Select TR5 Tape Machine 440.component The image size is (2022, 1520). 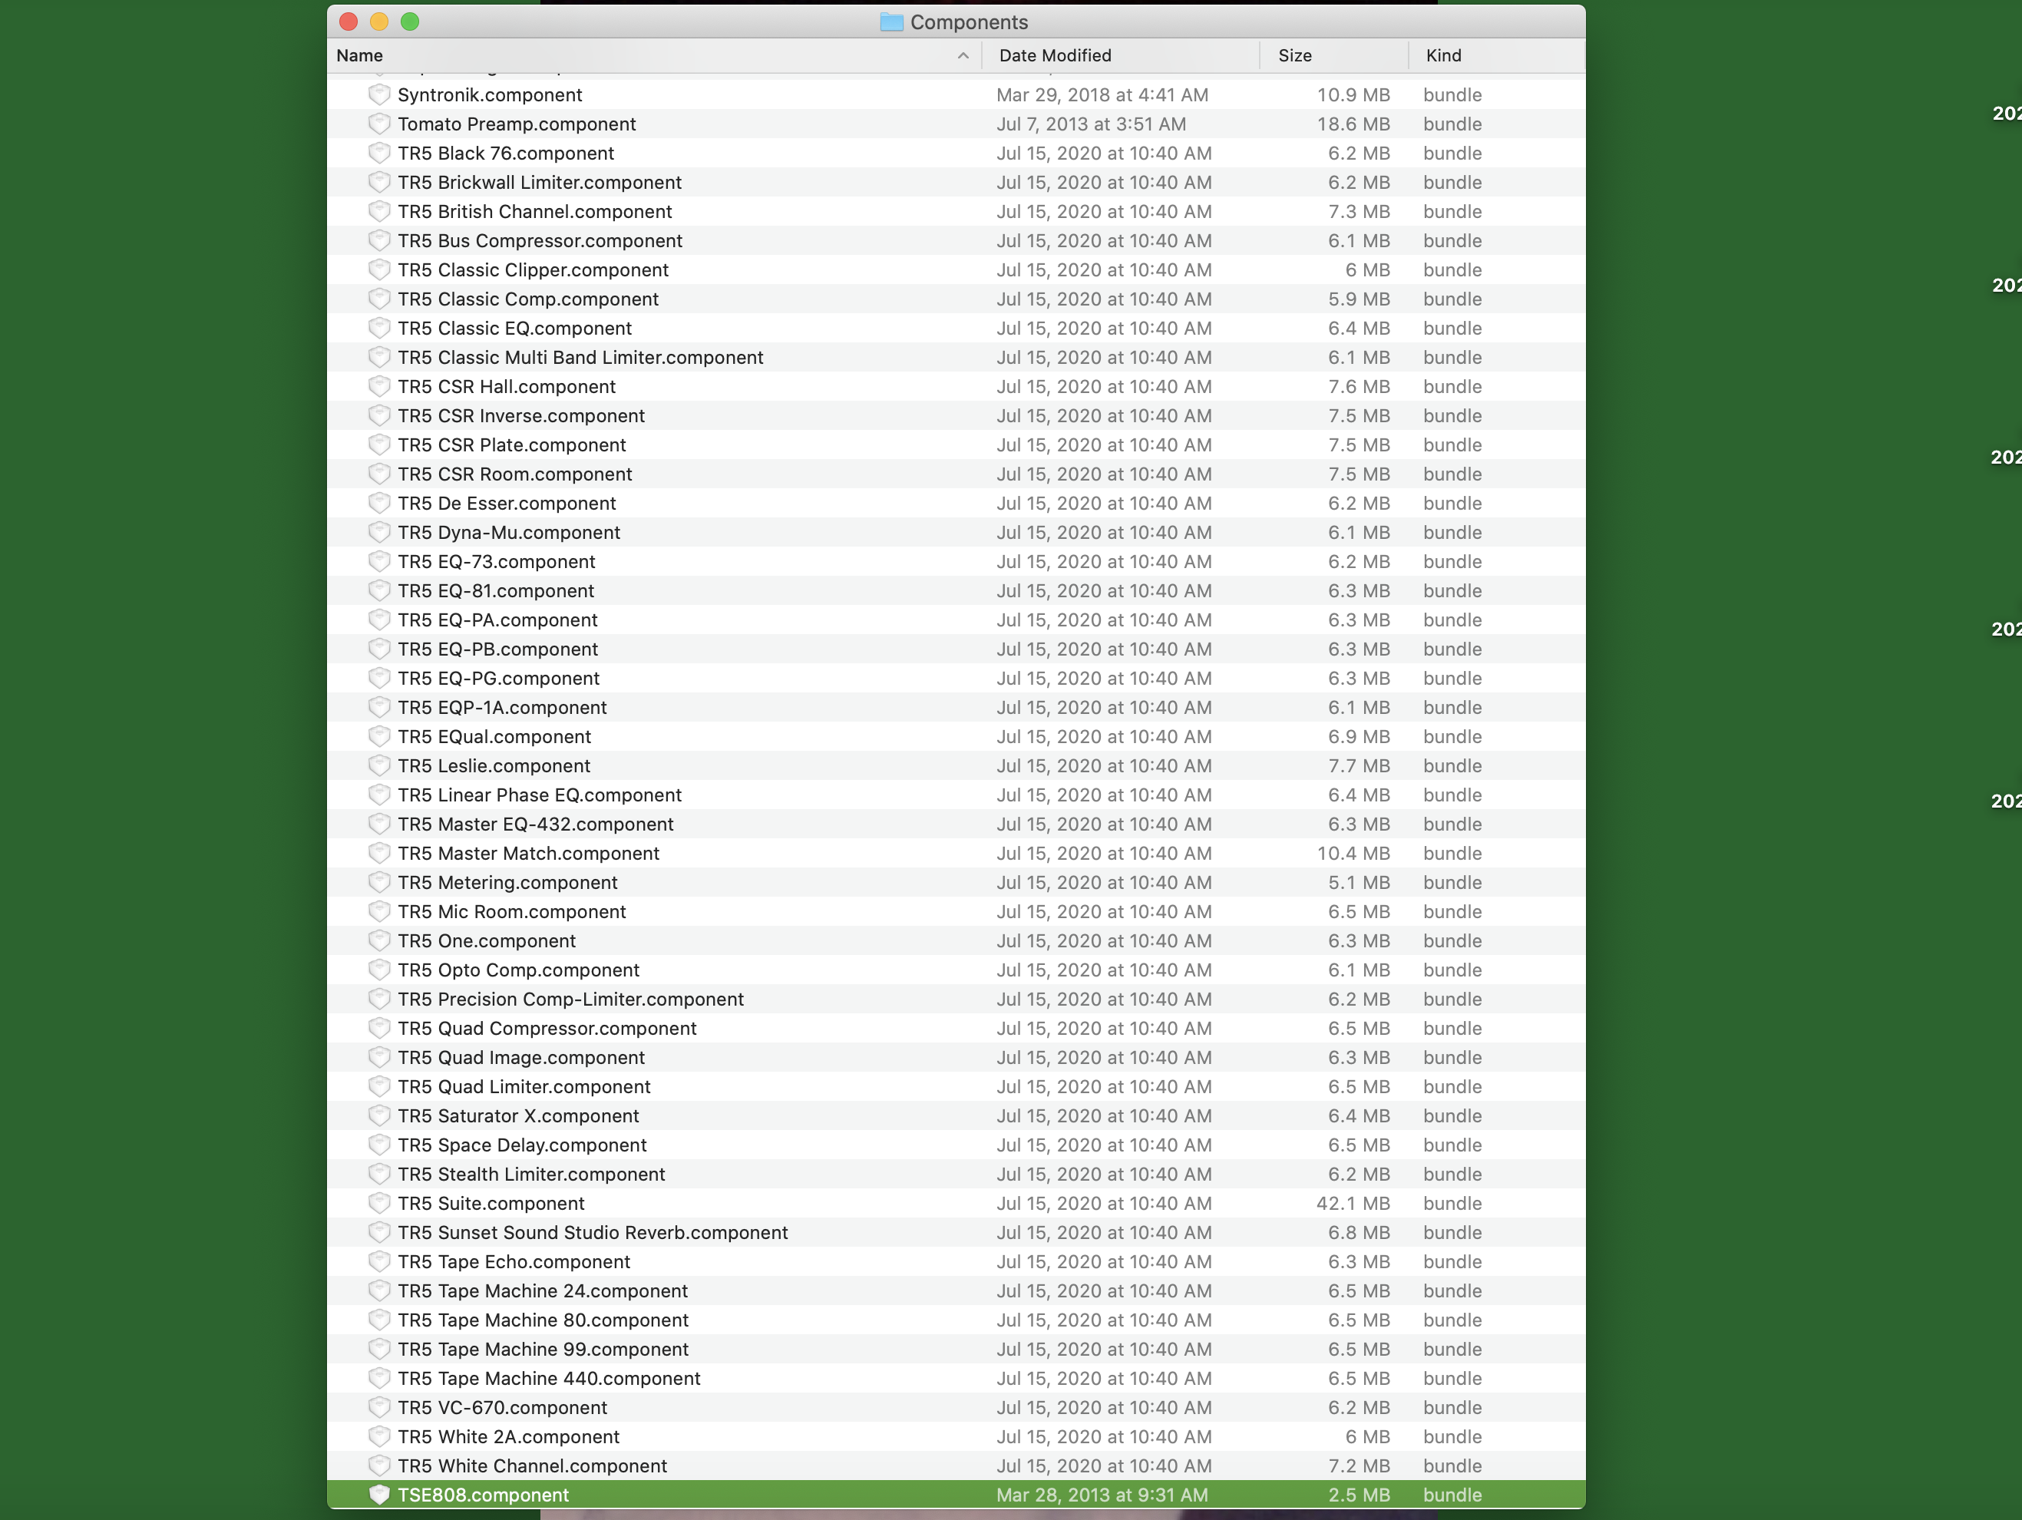[548, 1378]
